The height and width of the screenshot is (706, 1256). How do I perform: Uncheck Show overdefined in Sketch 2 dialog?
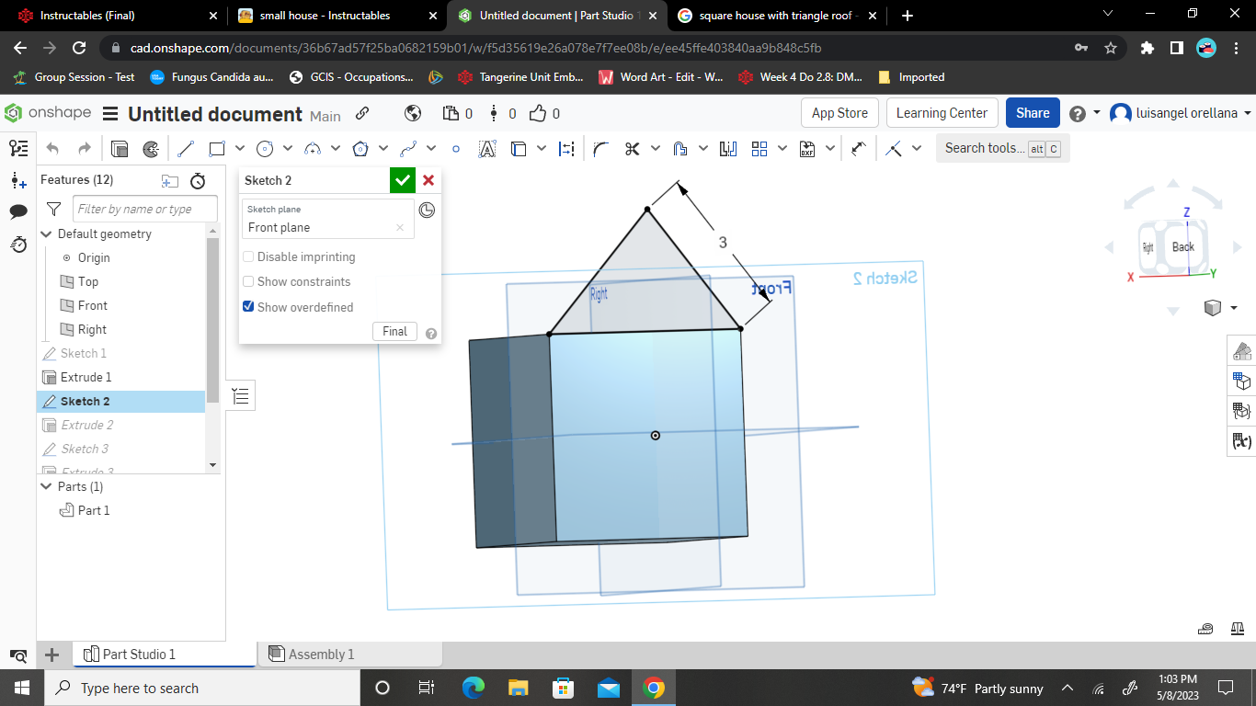point(246,306)
